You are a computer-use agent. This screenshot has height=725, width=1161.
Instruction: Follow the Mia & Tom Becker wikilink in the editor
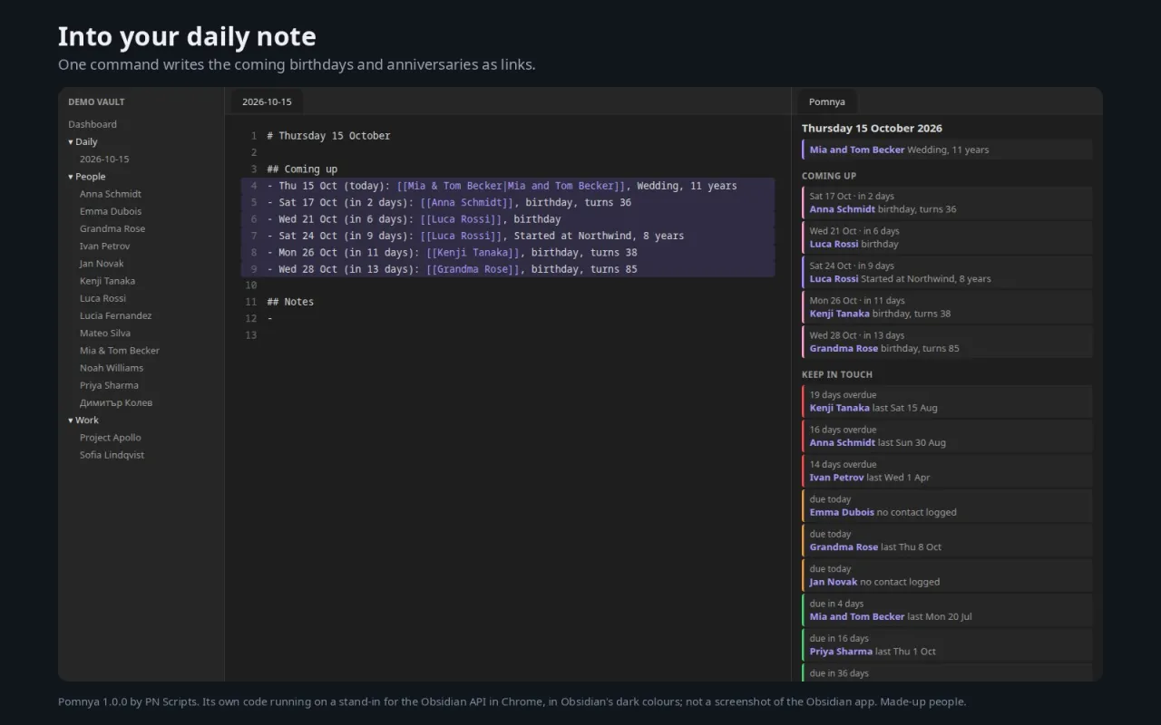(x=511, y=186)
